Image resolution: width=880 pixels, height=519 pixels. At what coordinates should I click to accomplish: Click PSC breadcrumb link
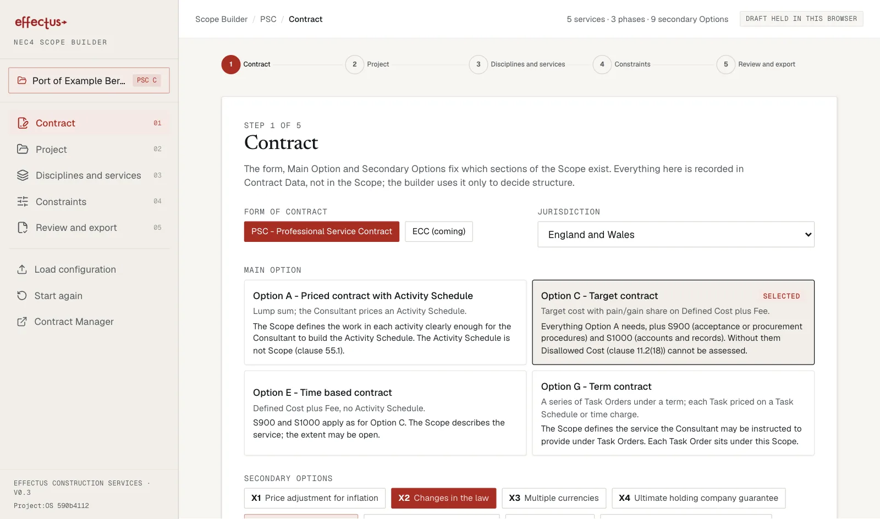[x=268, y=19]
